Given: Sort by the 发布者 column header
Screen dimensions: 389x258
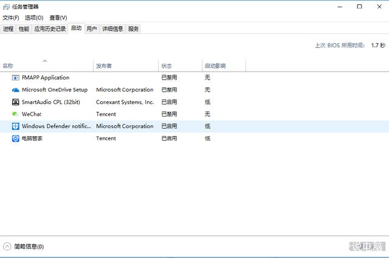Looking at the screenshot, I should click(x=126, y=66).
